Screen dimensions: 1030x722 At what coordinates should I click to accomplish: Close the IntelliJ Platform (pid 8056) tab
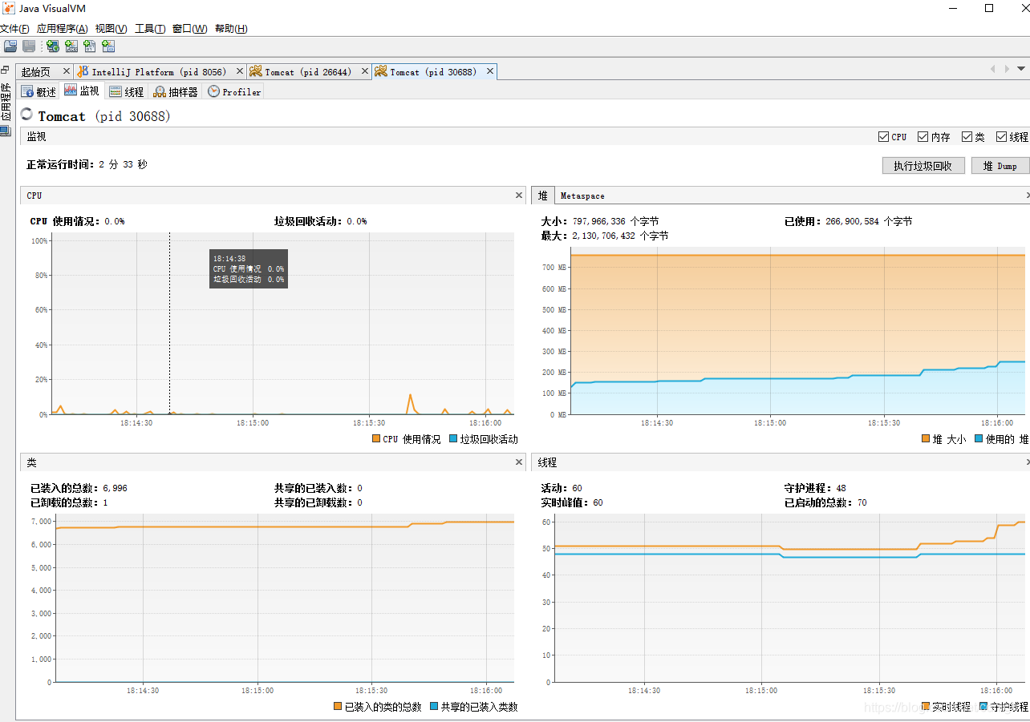click(239, 71)
